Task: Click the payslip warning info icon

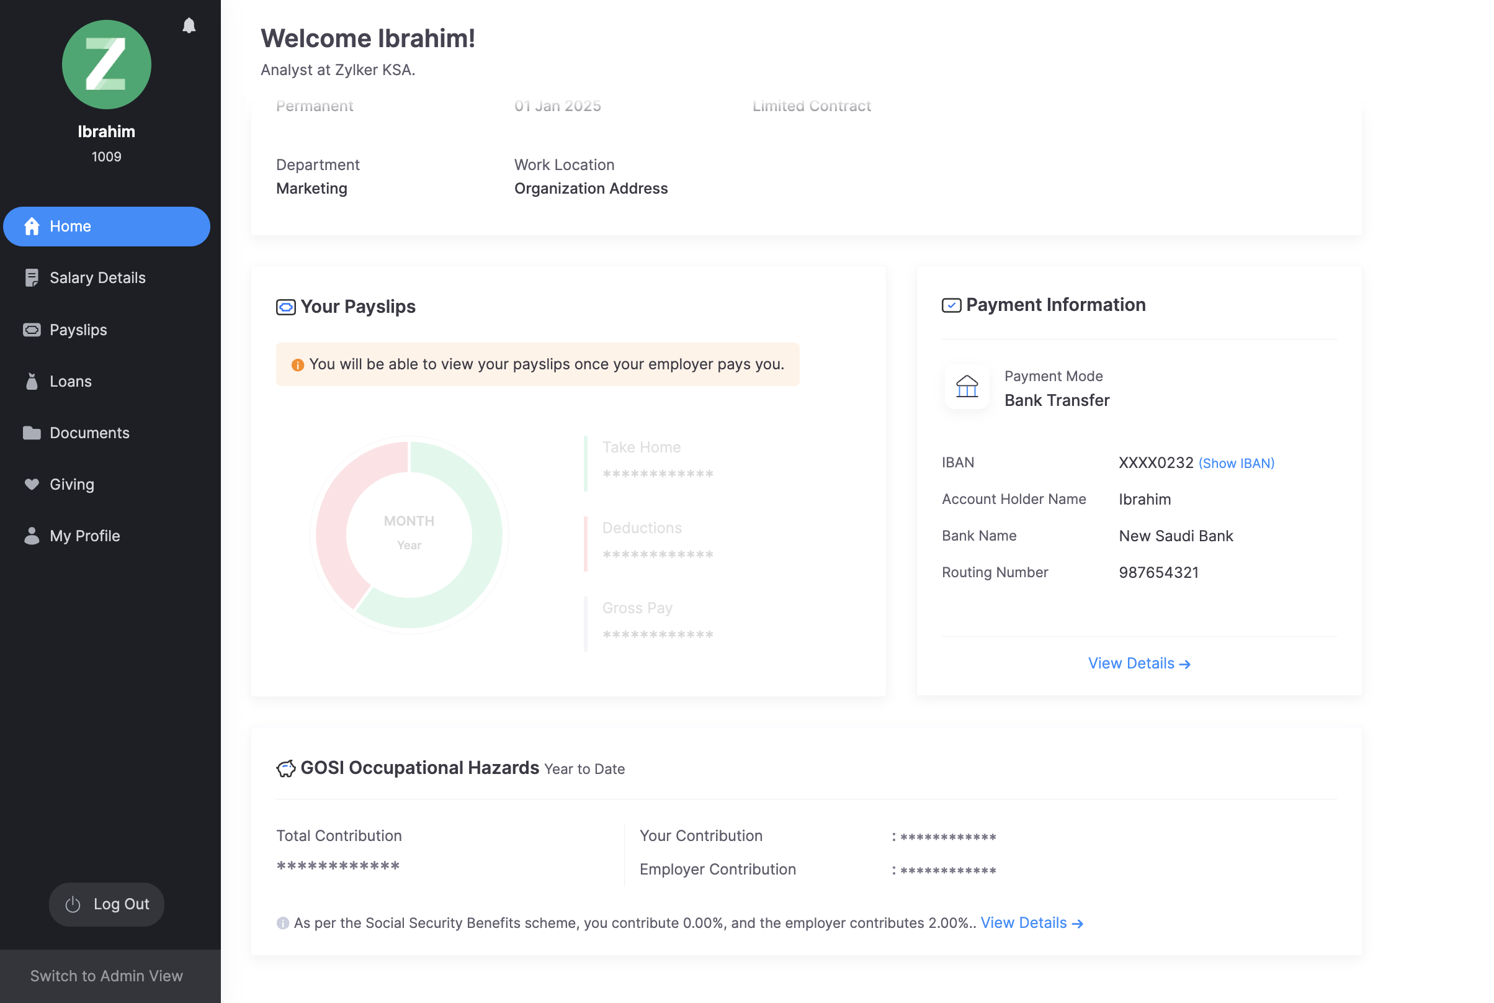Action: (x=298, y=364)
